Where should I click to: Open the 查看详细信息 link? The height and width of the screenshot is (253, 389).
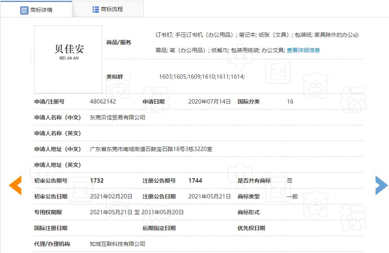click(303, 50)
